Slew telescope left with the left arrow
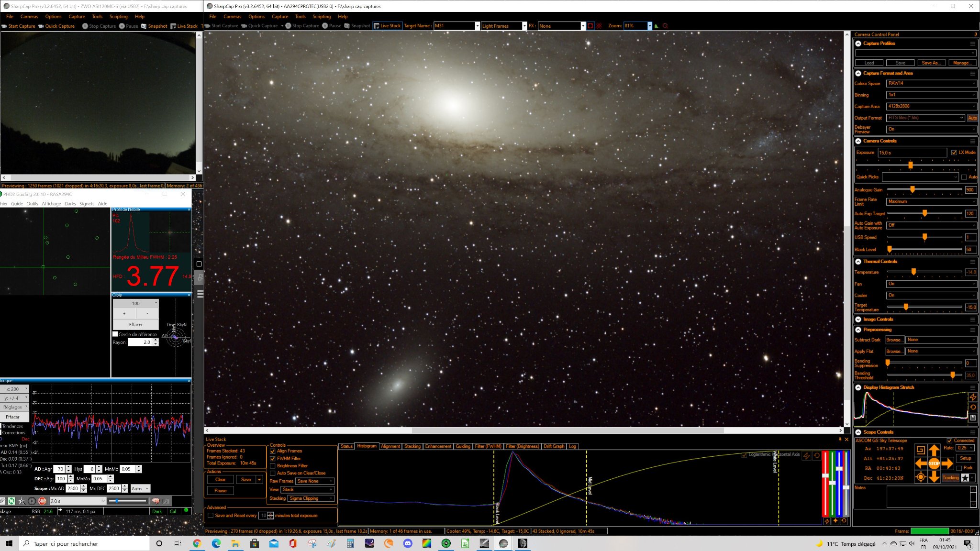 [x=921, y=463]
